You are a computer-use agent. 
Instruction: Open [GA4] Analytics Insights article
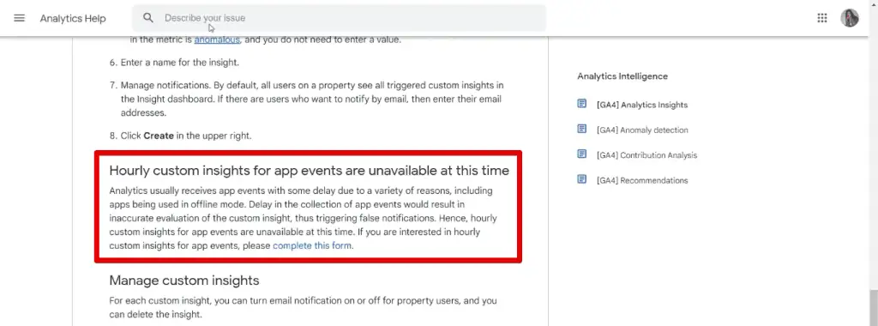642,105
